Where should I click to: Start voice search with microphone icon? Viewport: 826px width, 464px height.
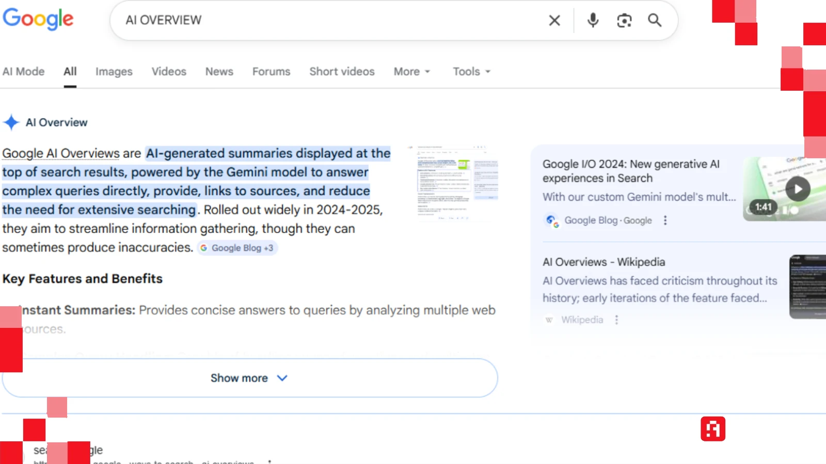tap(593, 21)
